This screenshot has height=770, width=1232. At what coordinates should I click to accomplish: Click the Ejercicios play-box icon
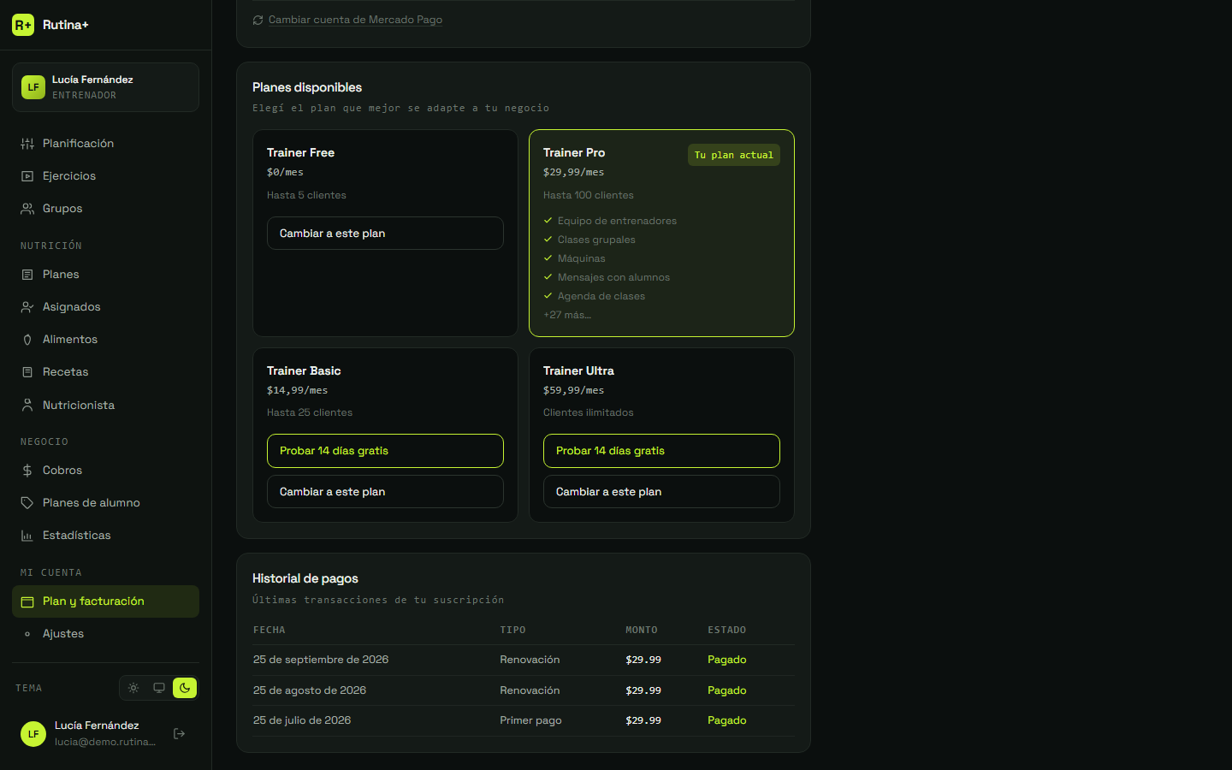(27, 176)
